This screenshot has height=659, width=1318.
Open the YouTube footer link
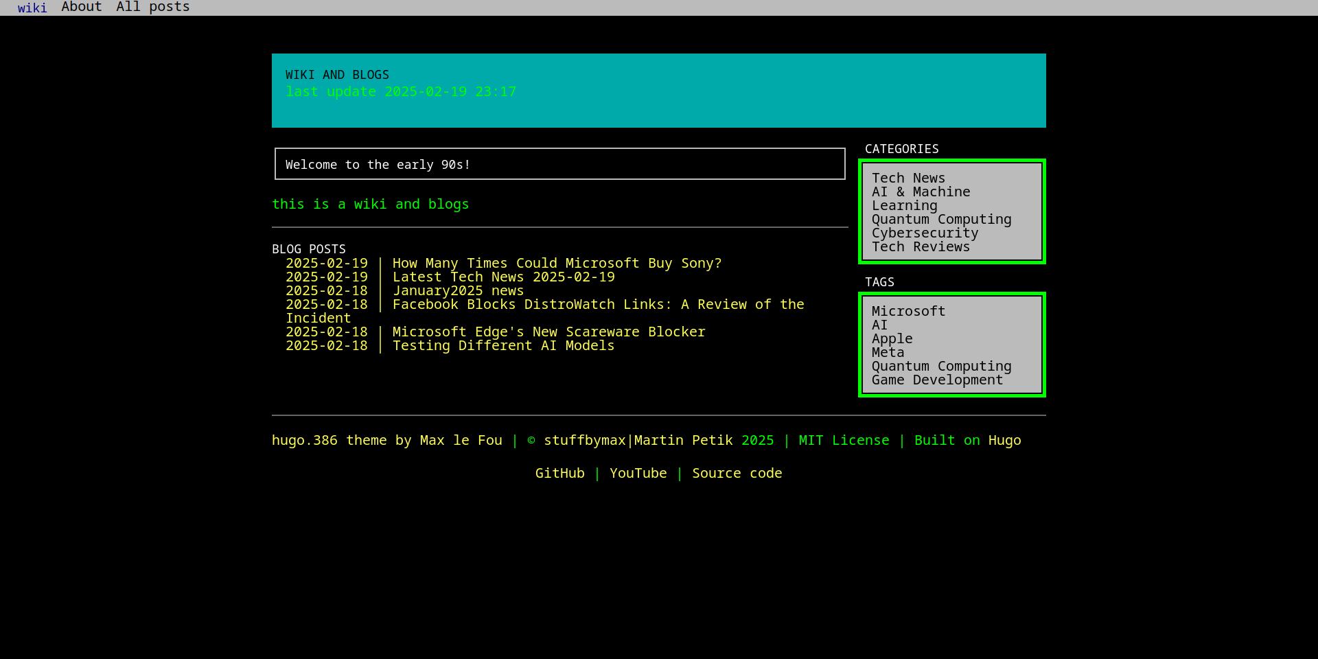[638, 473]
